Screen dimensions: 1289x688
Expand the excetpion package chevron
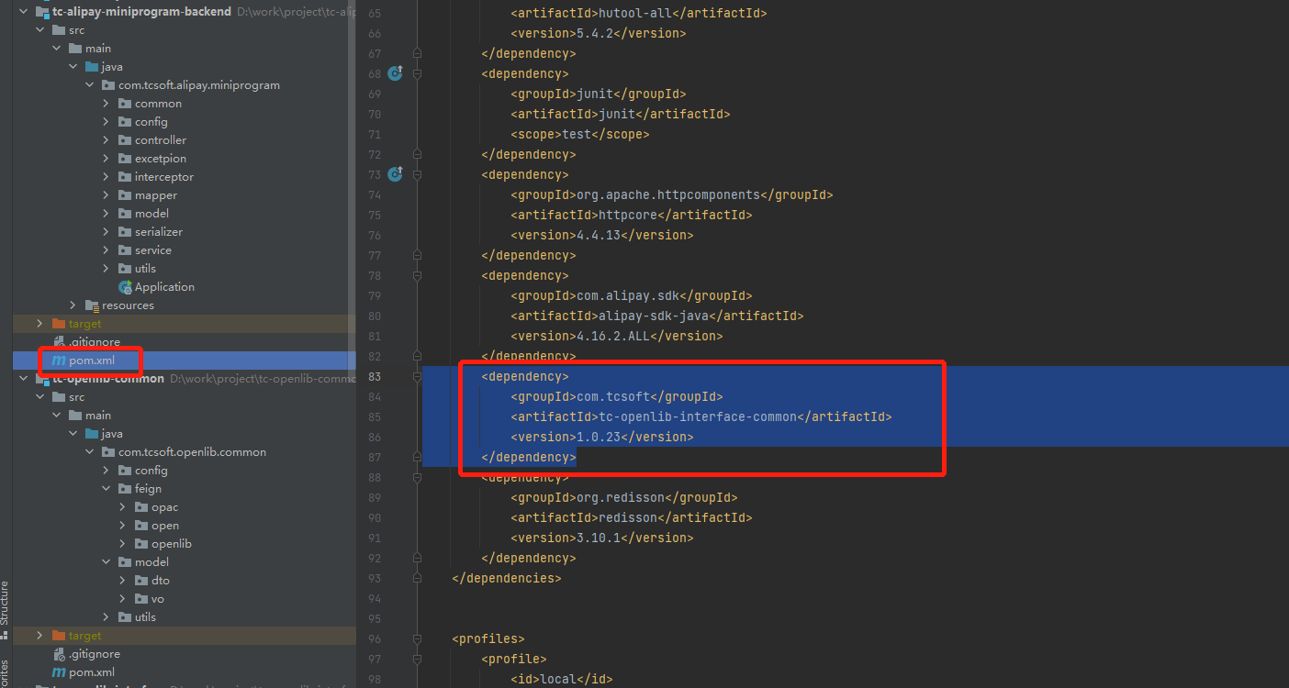(x=106, y=159)
